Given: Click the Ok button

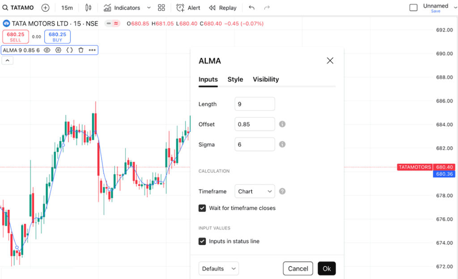Looking at the screenshot, I should (x=327, y=268).
